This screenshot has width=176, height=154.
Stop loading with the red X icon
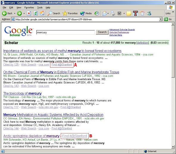click(x=29, y=13)
